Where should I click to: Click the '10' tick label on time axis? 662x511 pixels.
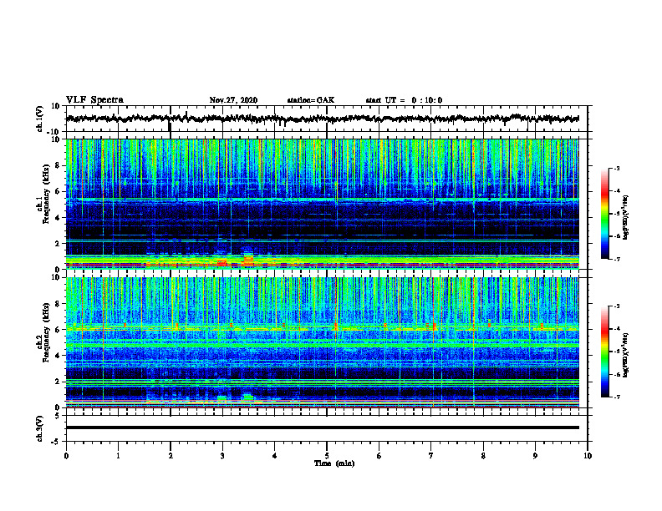pos(588,456)
